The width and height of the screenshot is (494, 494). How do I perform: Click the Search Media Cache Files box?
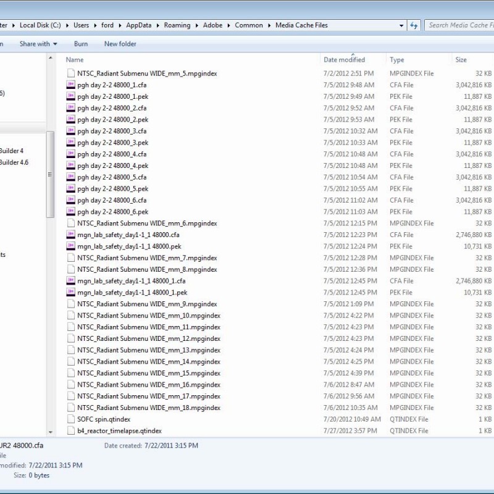point(460,25)
